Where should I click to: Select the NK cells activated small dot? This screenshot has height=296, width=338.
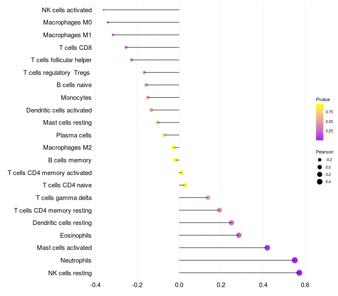[104, 10]
